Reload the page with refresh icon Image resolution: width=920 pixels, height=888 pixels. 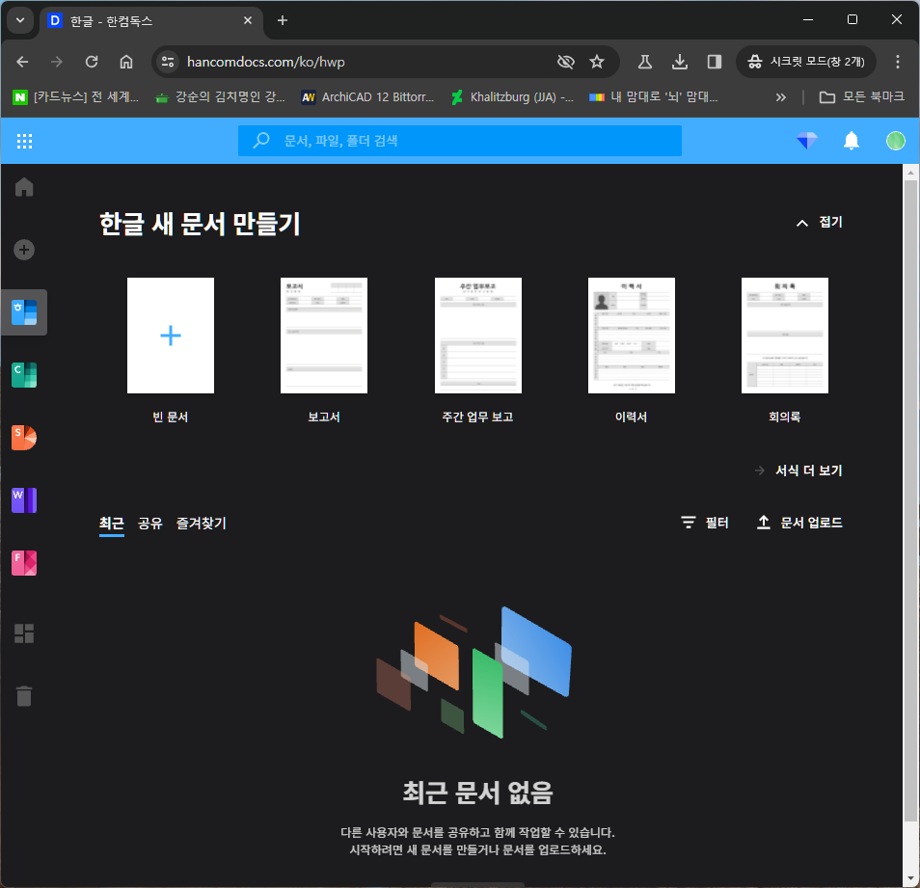[x=92, y=62]
